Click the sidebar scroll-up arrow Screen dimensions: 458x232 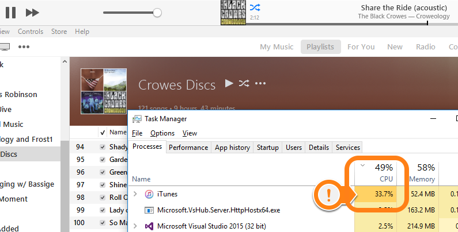point(65,61)
